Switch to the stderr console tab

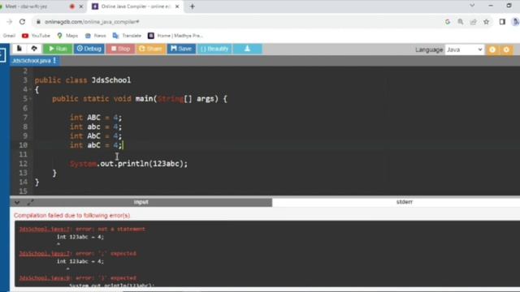click(405, 202)
